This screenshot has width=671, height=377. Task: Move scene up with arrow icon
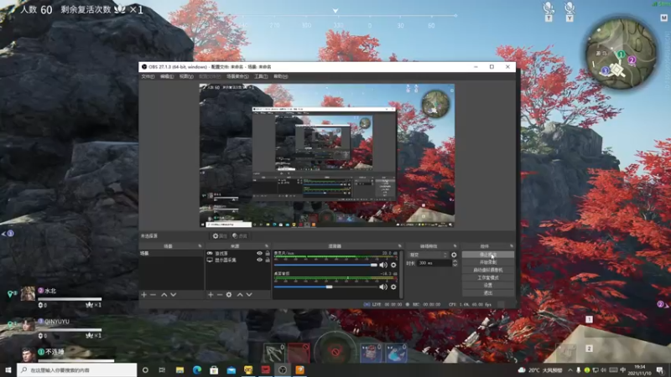pos(164,295)
